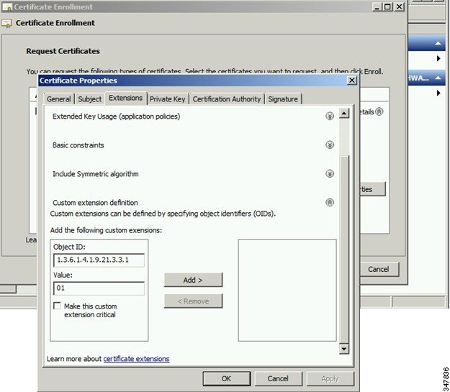Image resolution: width=450 pixels, height=392 pixels.
Task: Expand Extended Key Usage section
Action: tap(330, 116)
